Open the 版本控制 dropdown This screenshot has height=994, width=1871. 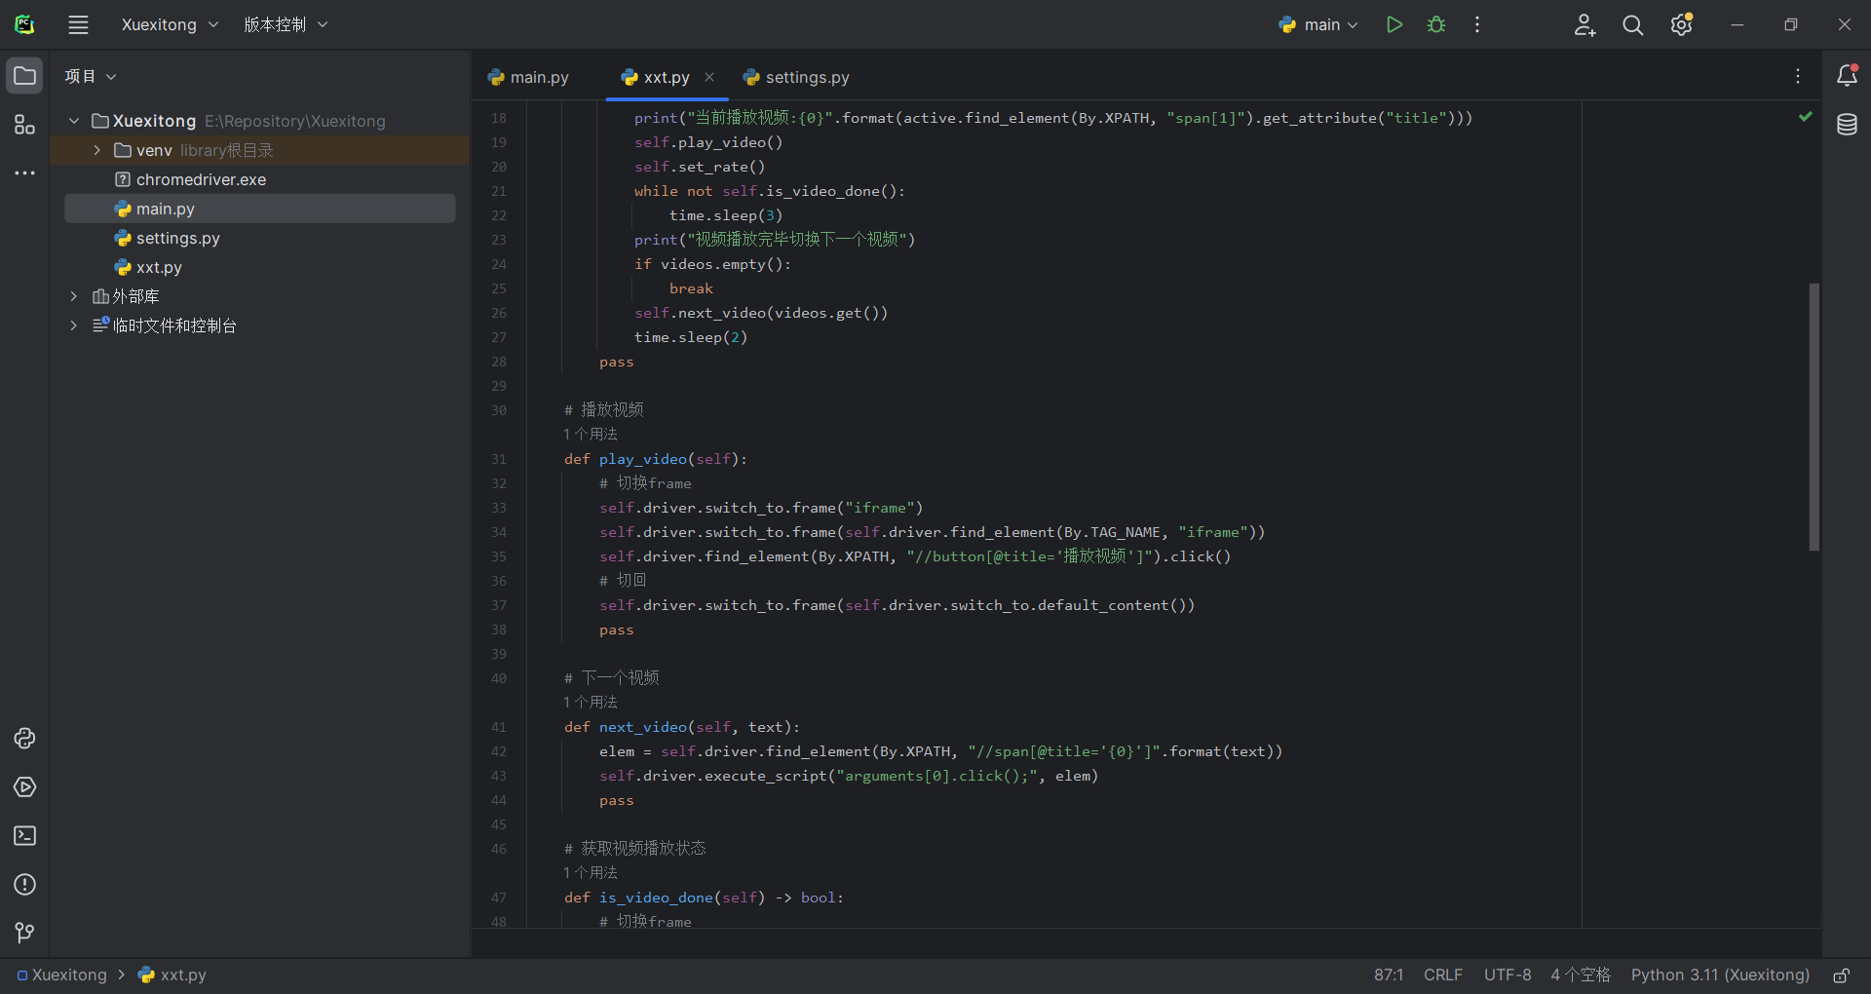(286, 24)
